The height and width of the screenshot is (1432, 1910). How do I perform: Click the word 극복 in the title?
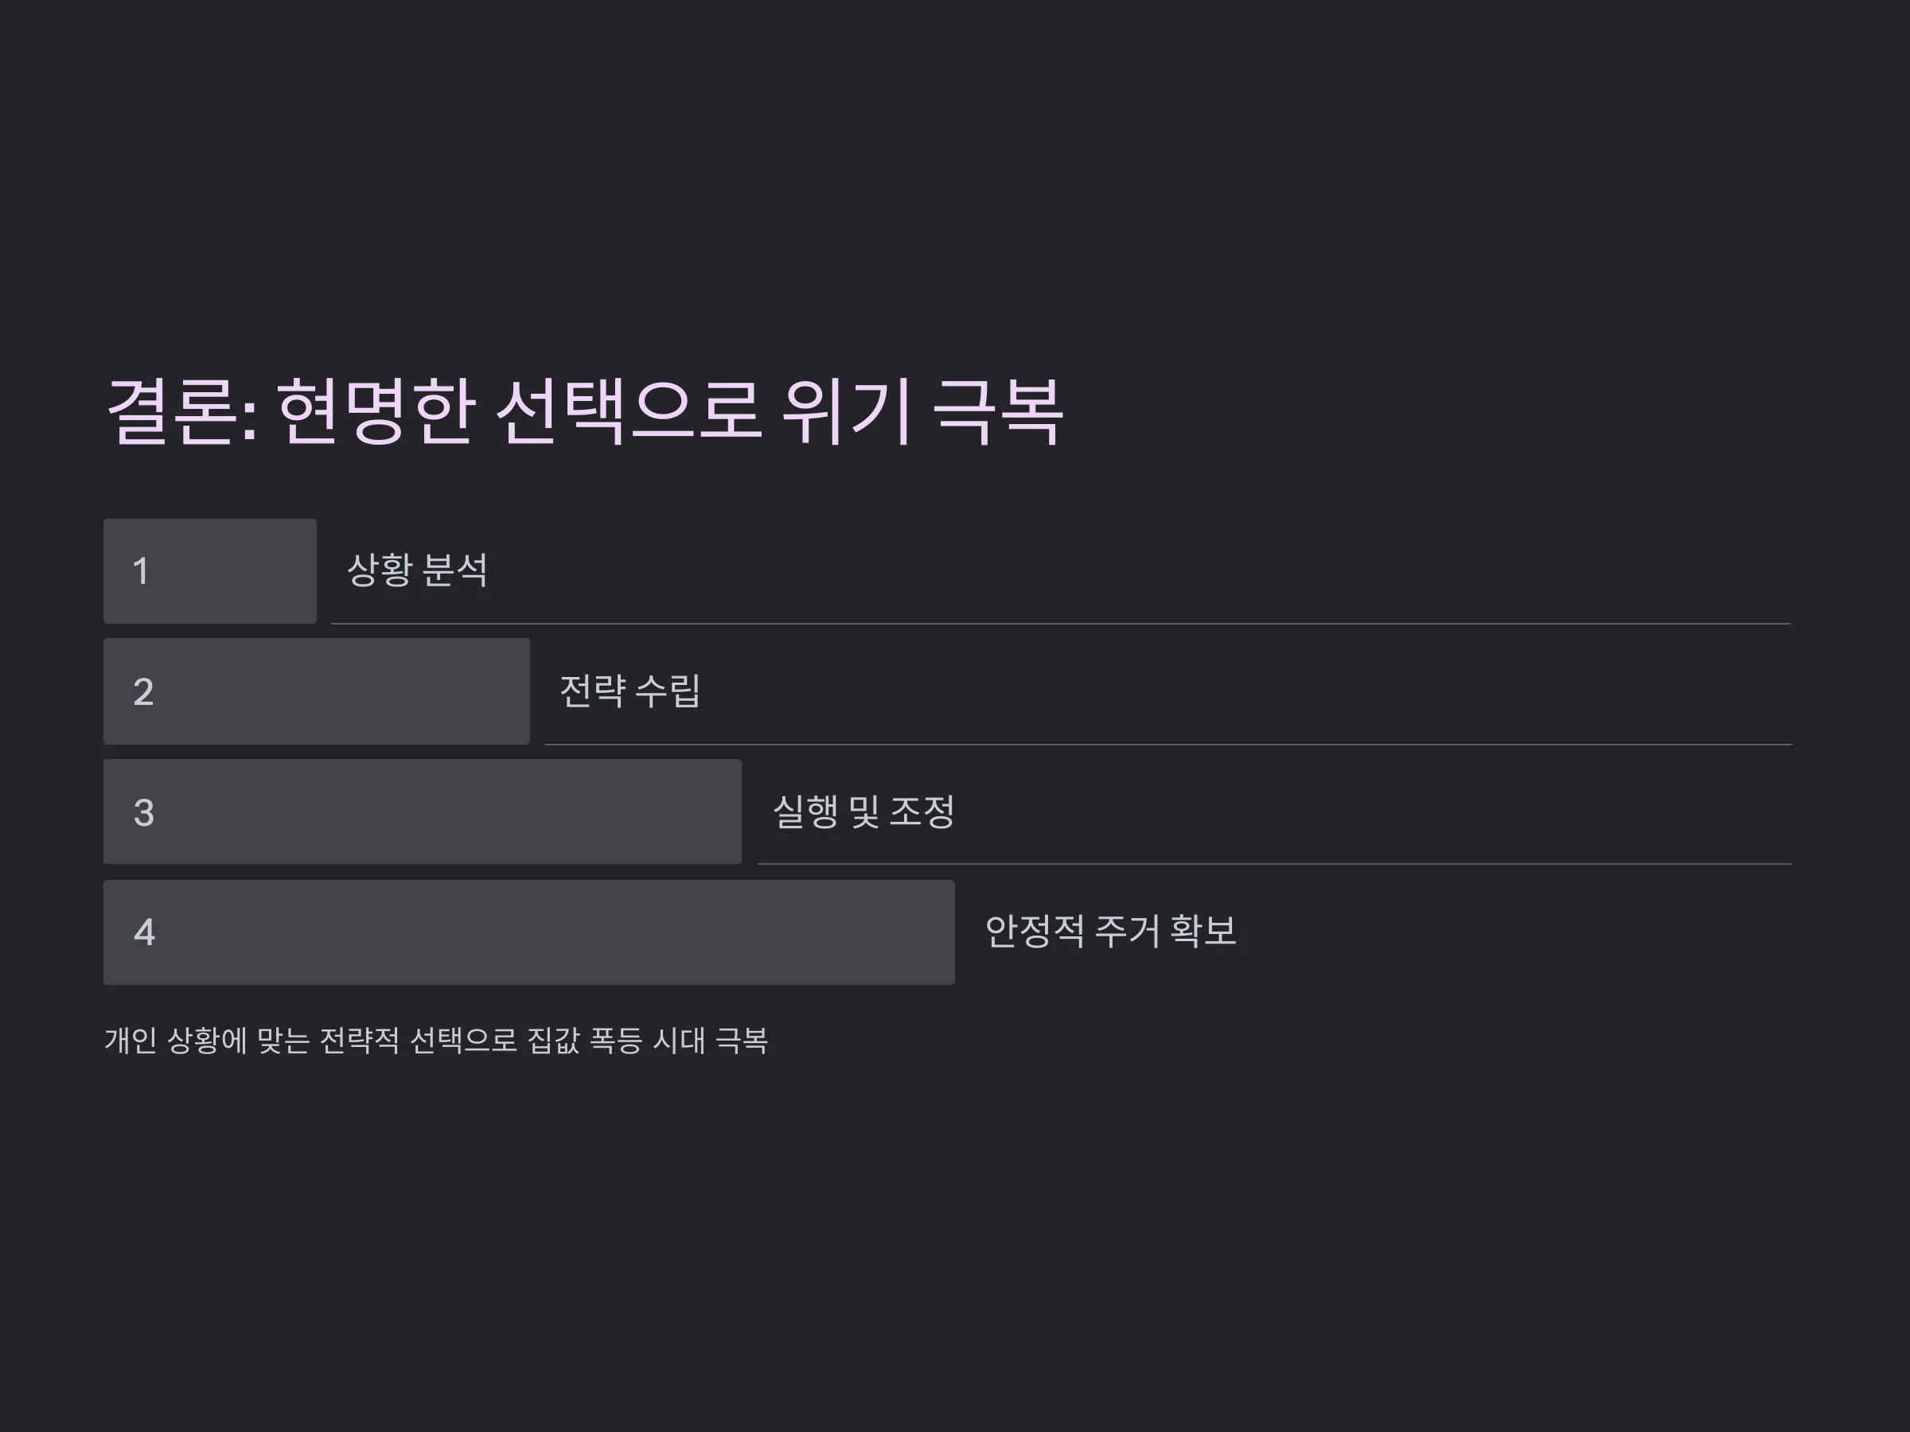point(998,412)
